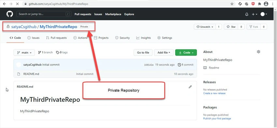Viewport: 277px width, 128px height.
Task: Open the README.md file row
Action: click(x=105, y=74)
